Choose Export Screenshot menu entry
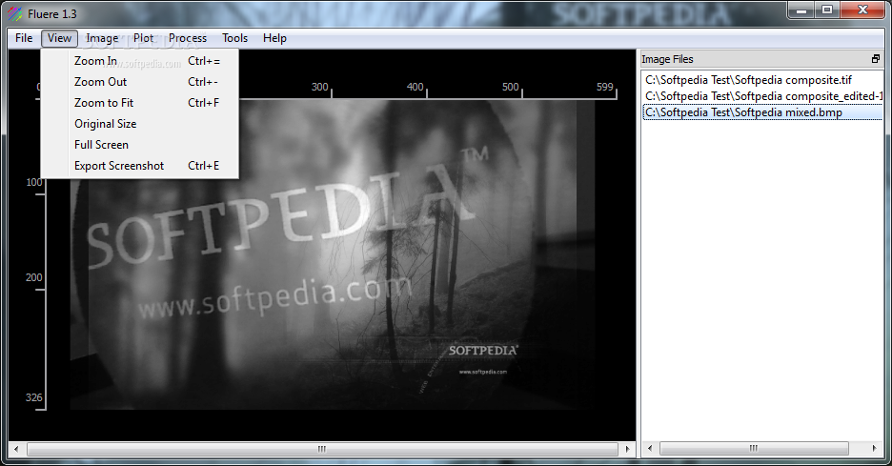892x466 pixels. click(x=140, y=166)
